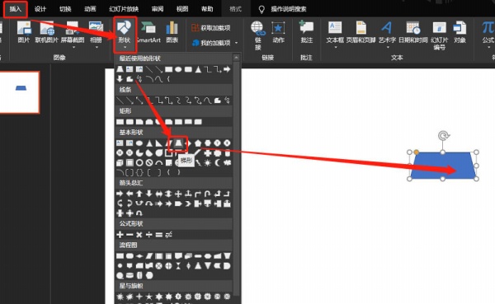This screenshot has height=304, width=495.
Task: Select the plus sign equation shape
Action: pyautogui.click(x=120, y=235)
